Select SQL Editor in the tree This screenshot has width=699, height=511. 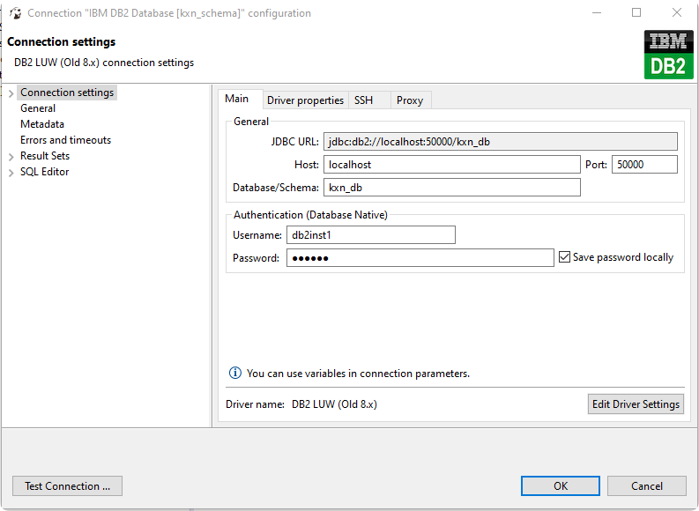pos(45,172)
